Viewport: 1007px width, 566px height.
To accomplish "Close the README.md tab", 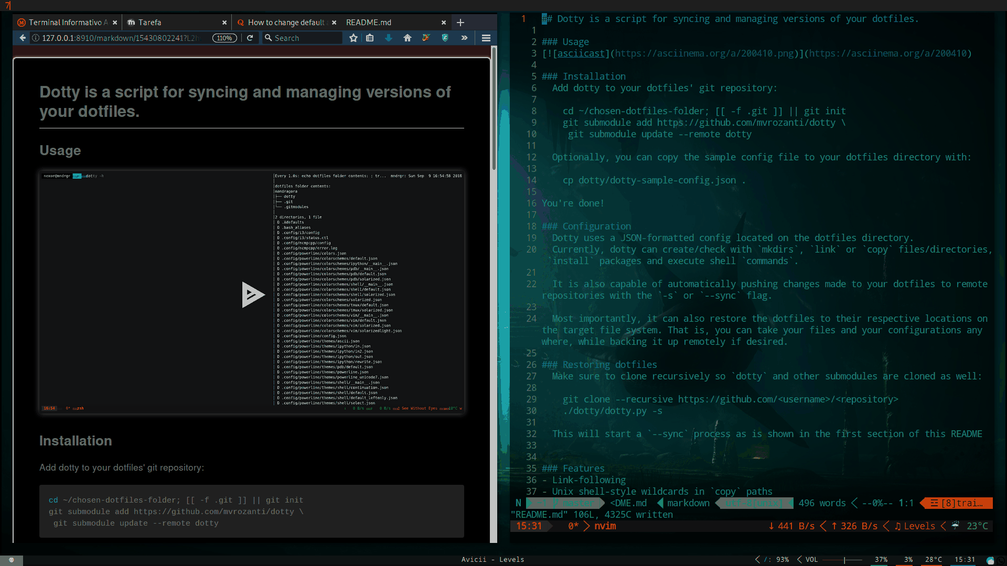I will click(x=444, y=23).
